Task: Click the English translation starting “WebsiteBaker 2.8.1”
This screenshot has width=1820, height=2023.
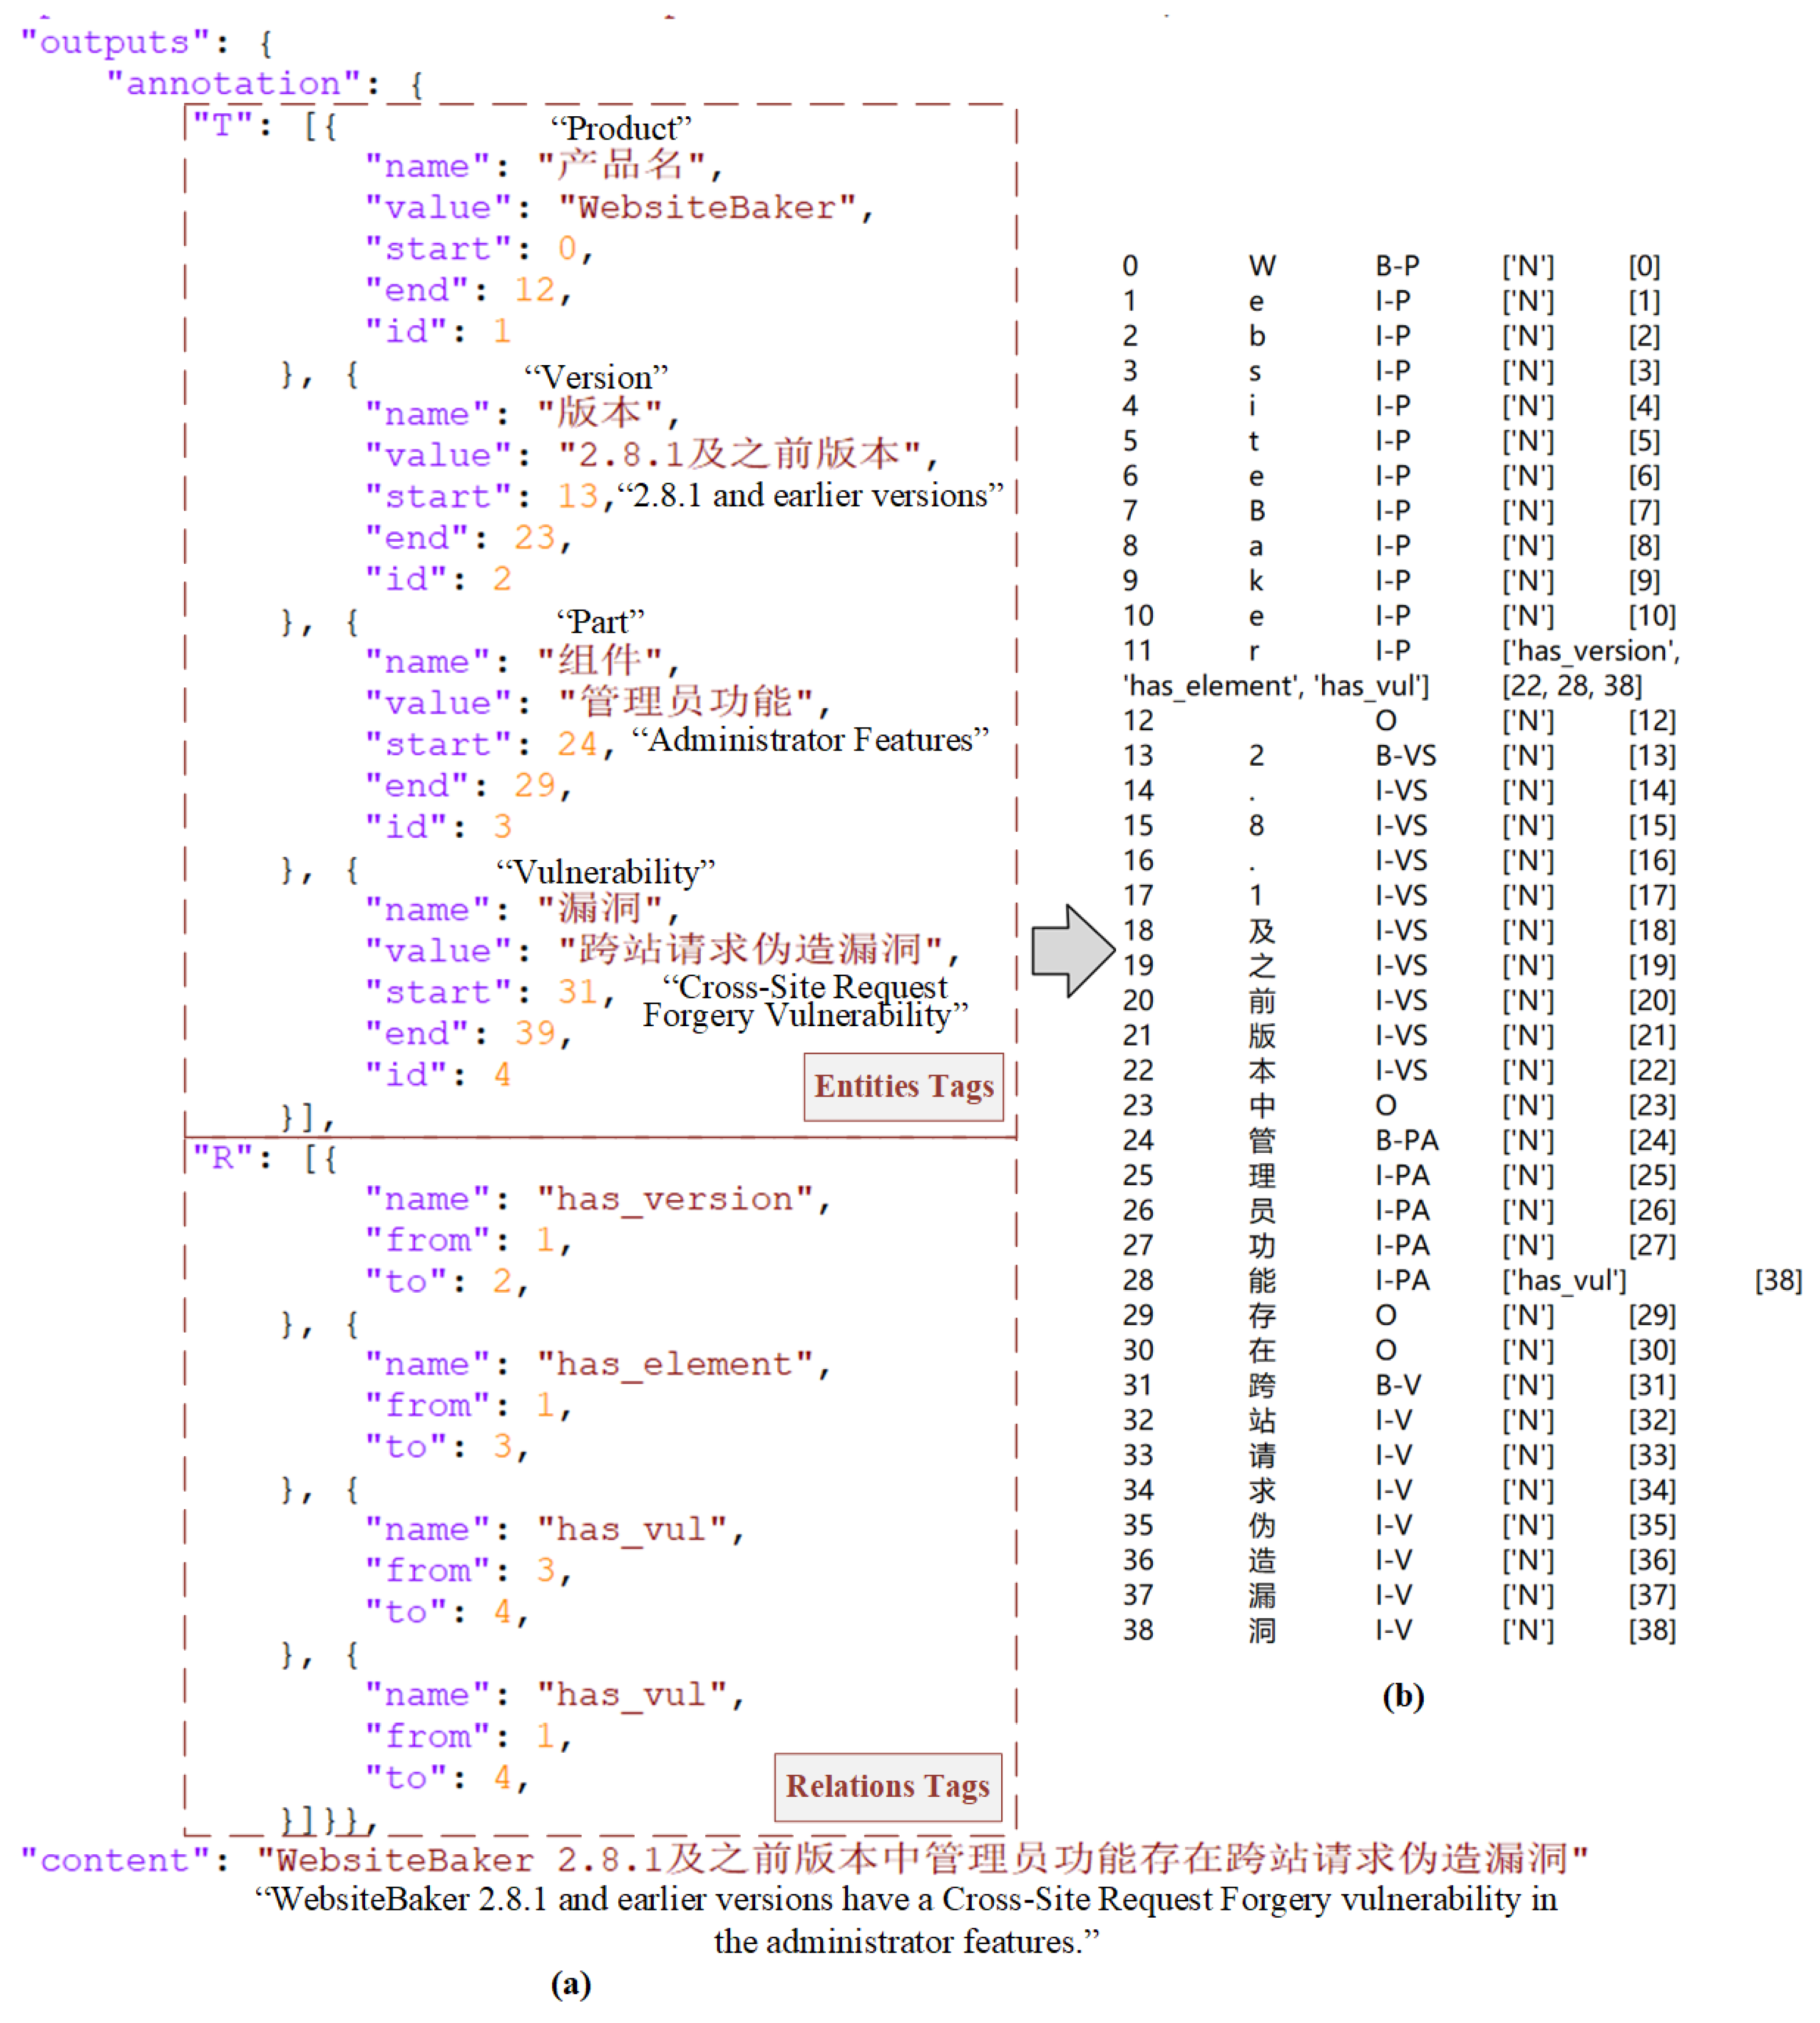Action: coord(906,1920)
